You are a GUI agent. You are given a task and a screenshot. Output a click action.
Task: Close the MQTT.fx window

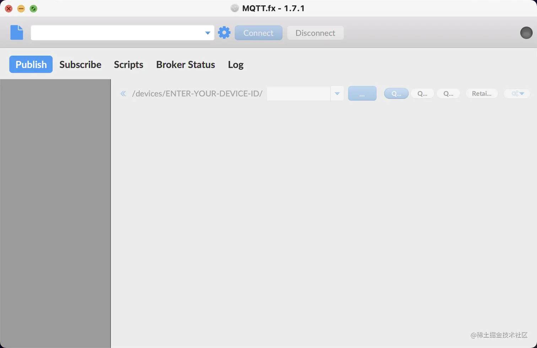[x=9, y=9]
